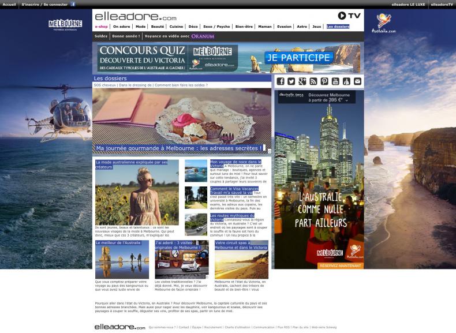Screen dimensions: 456x333
Task: Open Ma journée gourmande à Melbourne headline
Action: click(x=179, y=148)
